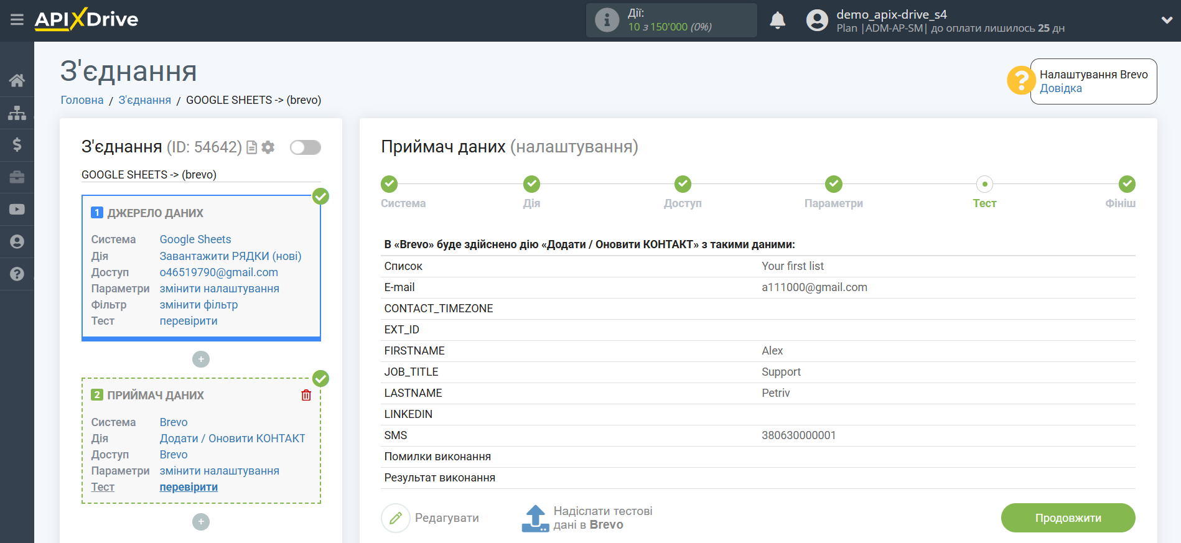
Task: Click the Редагувати pencil button
Action: tap(431, 518)
